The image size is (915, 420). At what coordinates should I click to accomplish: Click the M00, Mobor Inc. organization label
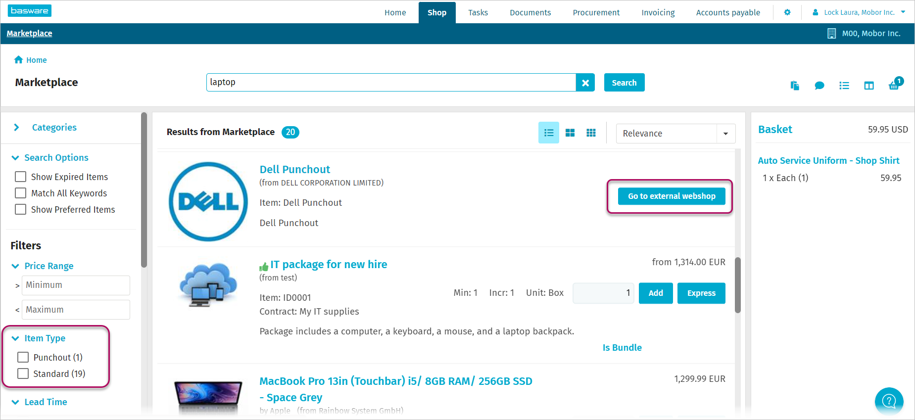[871, 34]
